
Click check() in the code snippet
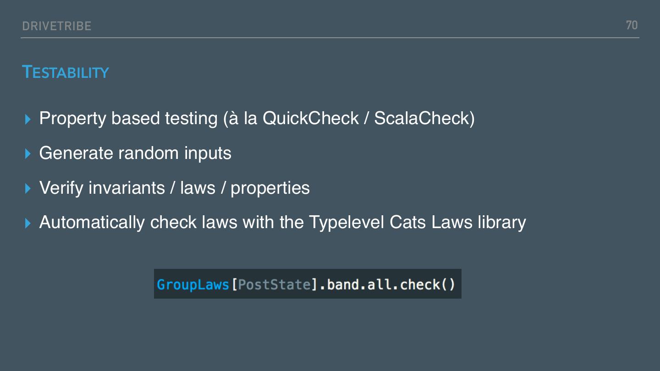click(x=427, y=284)
